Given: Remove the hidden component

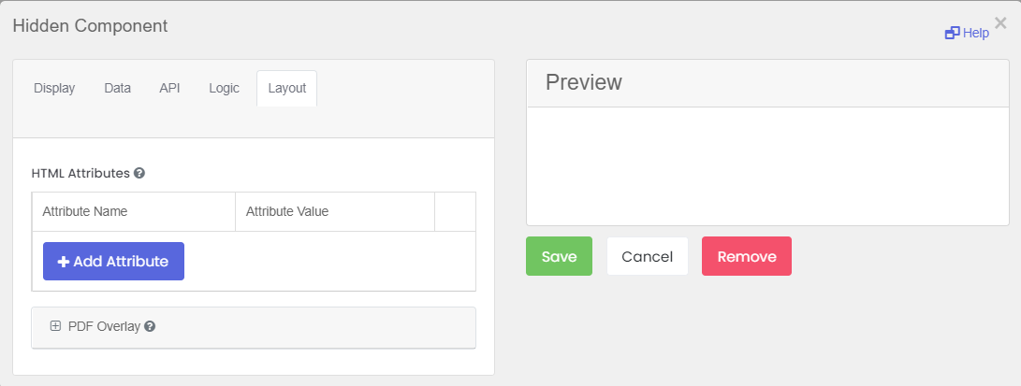Looking at the screenshot, I should point(746,256).
